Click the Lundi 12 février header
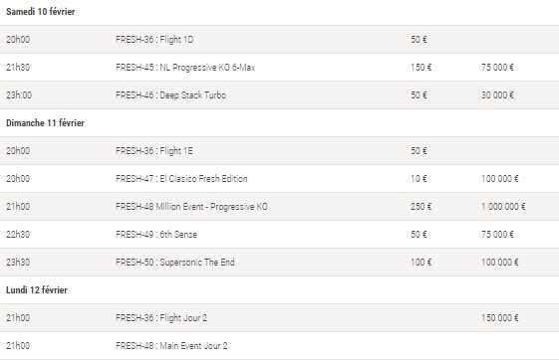The width and height of the screenshot is (559, 360). (37, 290)
